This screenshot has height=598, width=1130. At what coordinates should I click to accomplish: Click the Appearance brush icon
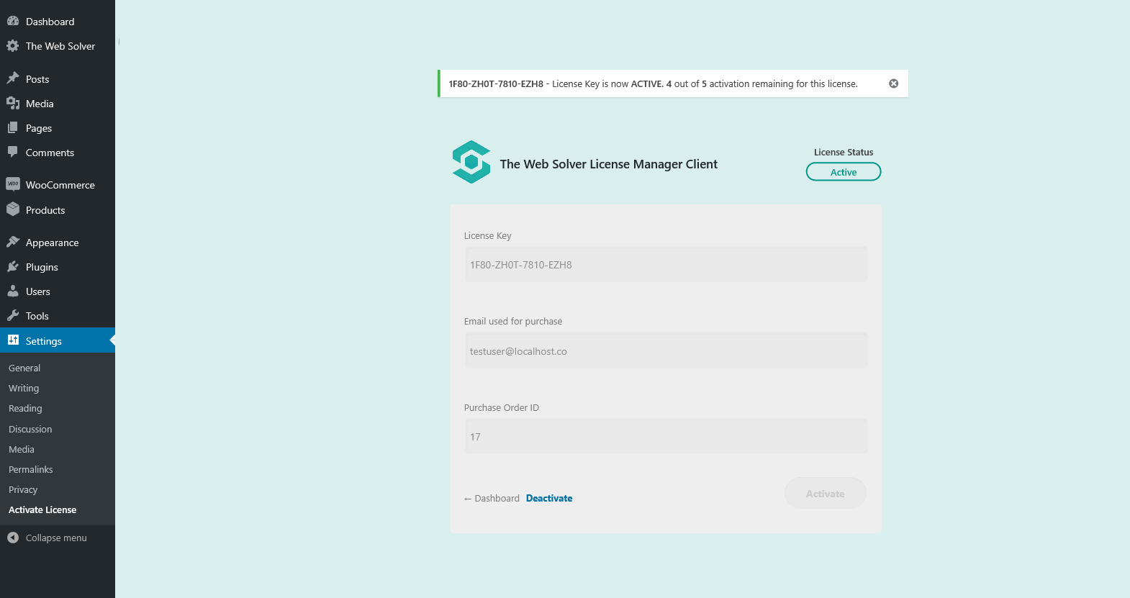point(13,242)
